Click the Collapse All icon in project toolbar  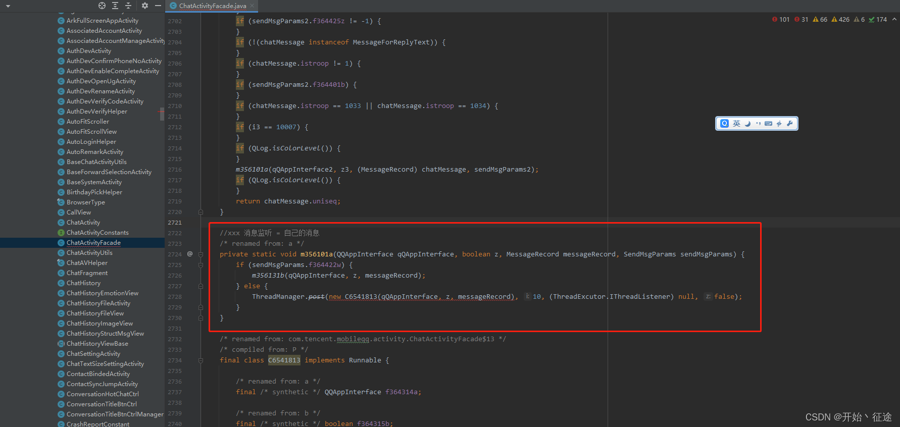(128, 6)
